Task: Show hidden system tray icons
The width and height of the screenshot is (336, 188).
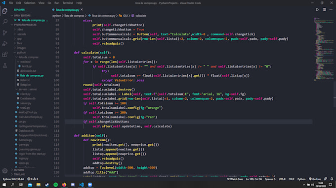Action: tap(304, 185)
